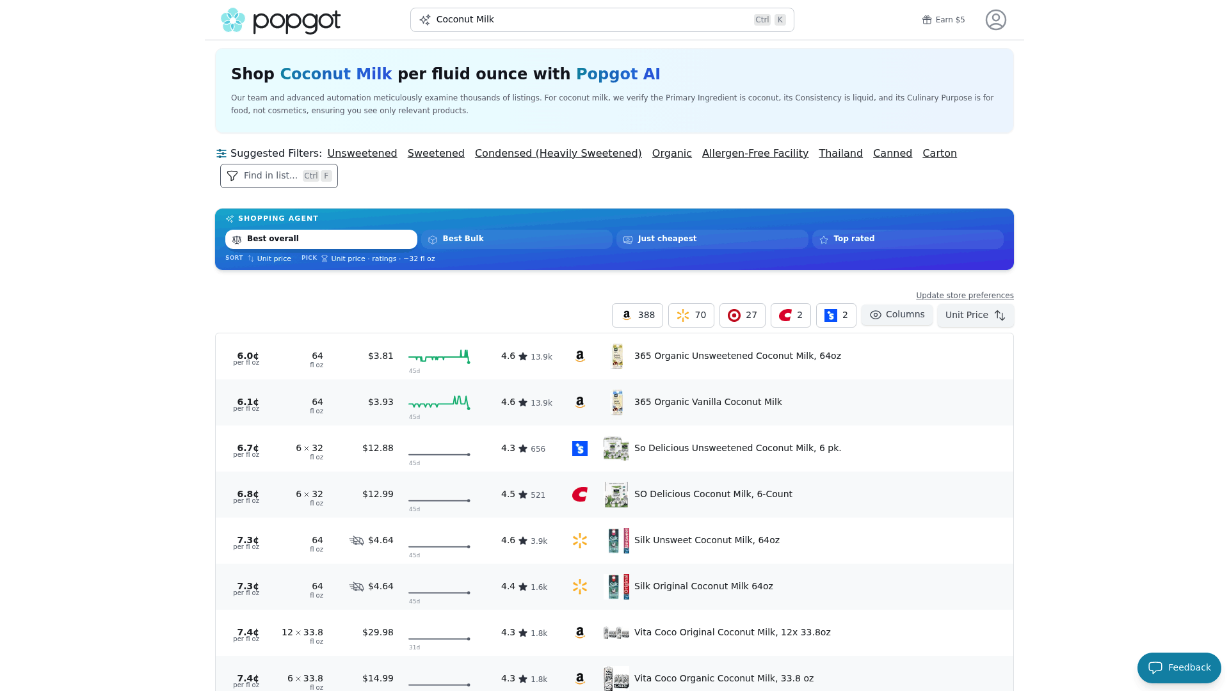The width and height of the screenshot is (1229, 691).
Task: Apply the Unsweetened suggested filter
Action: coord(362,154)
